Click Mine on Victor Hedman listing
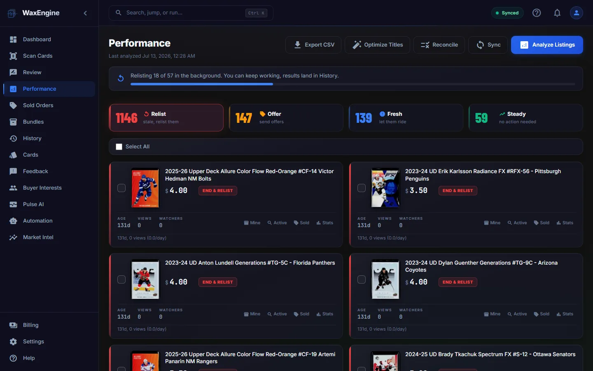Screen dimensions: 593x371 coord(252,223)
